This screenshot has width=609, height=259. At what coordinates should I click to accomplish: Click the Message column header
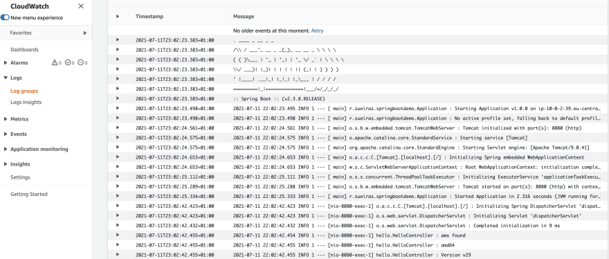(x=244, y=17)
